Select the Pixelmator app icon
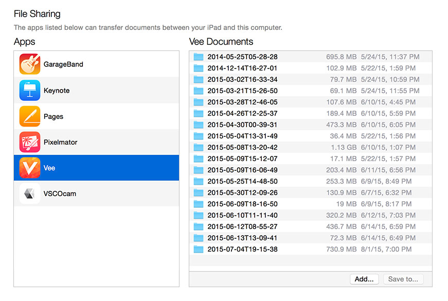This screenshot has height=301, width=448. coord(30,142)
